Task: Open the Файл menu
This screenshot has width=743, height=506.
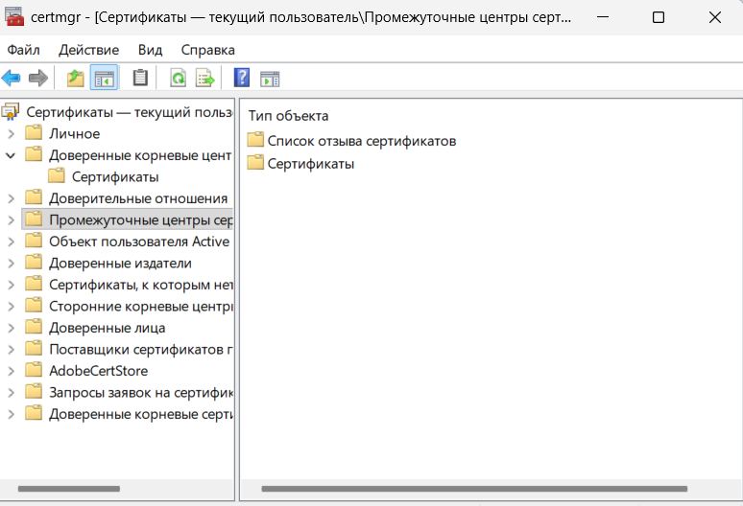Action: [x=23, y=50]
